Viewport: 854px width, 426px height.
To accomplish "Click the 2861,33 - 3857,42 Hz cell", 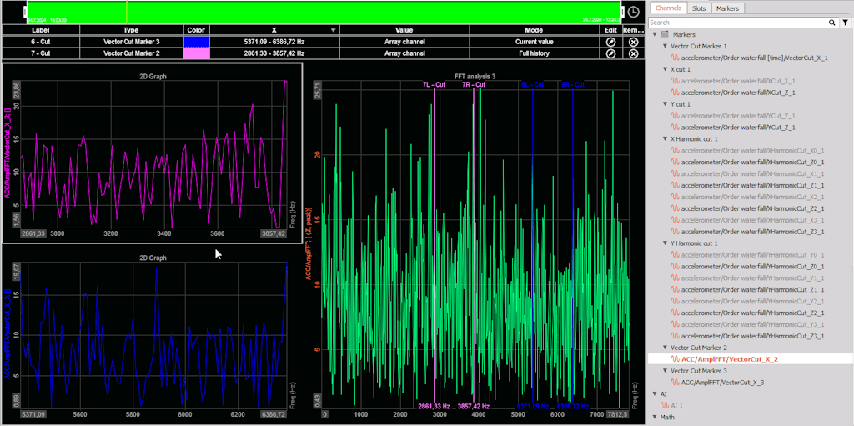I will [x=274, y=53].
